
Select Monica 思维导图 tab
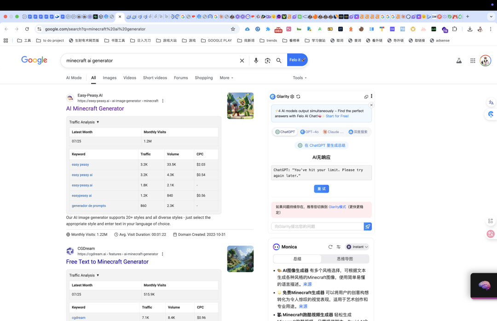(345, 259)
